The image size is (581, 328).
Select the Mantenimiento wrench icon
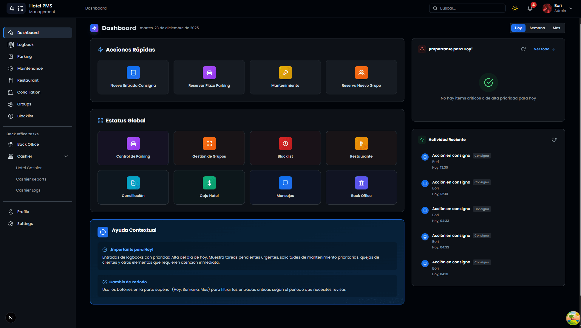pos(285,72)
